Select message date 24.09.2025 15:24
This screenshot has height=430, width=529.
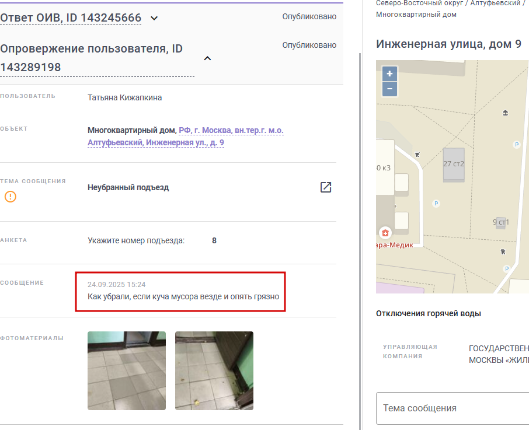[x=116, y=285]
